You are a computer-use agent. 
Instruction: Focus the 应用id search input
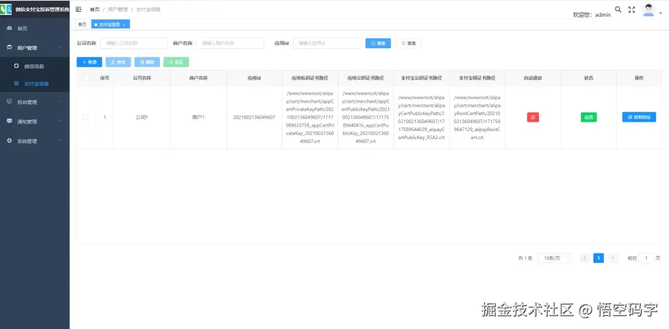(x=327, y=43)
